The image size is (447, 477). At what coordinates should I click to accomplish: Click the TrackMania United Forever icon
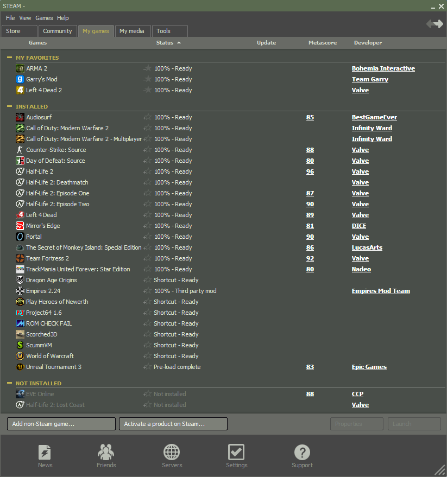pyautogui.click(x=20, y=269)
